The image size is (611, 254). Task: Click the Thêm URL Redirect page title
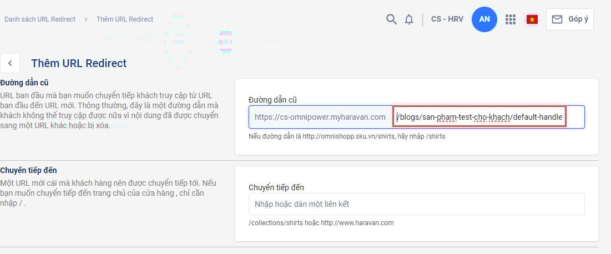(79, 63)
